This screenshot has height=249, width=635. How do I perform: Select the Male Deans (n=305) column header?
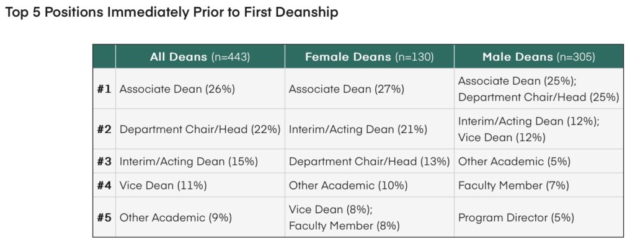538,57
